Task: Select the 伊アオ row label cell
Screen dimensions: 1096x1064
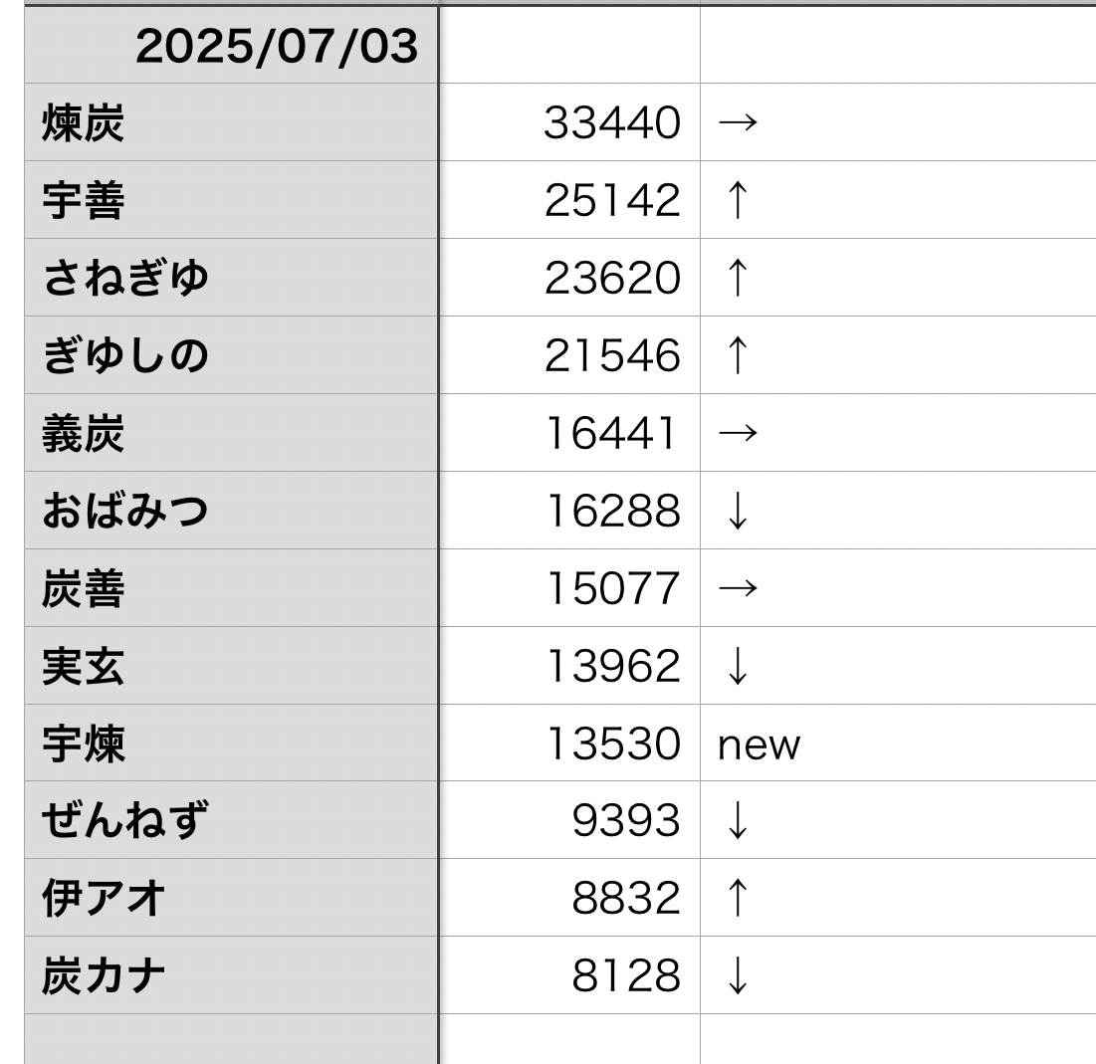Action: (231, 899)
